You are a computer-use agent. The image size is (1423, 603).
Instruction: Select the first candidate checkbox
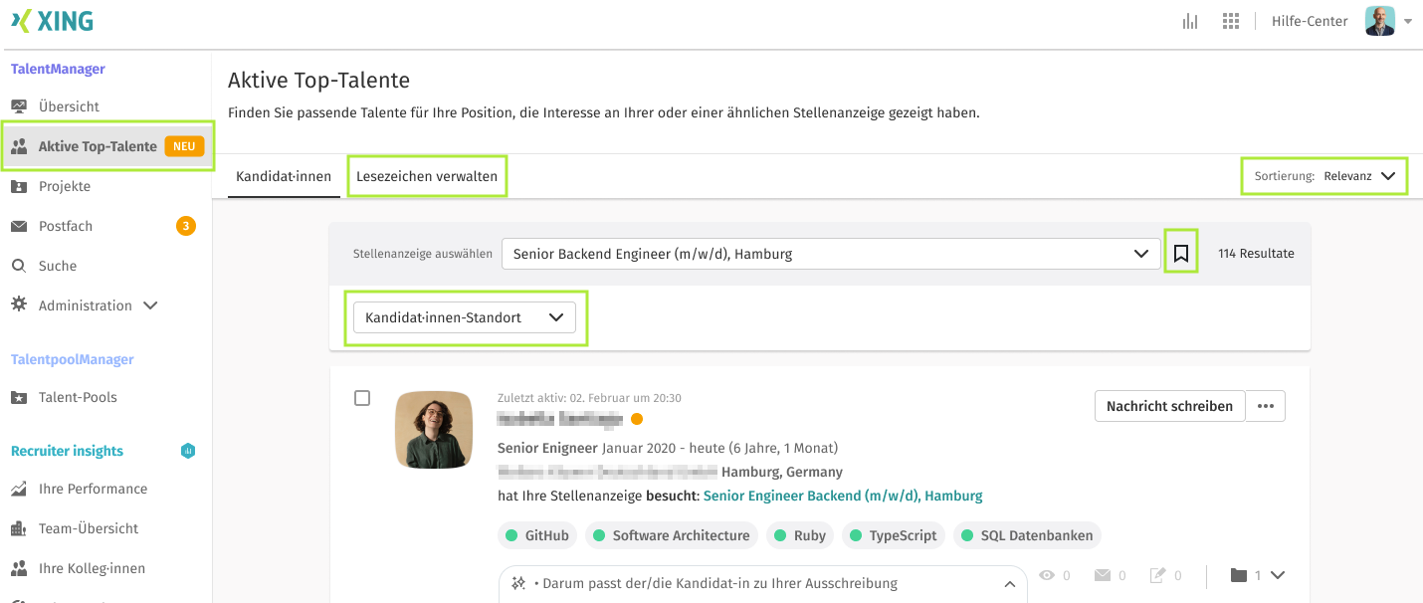tap(362, 398)
